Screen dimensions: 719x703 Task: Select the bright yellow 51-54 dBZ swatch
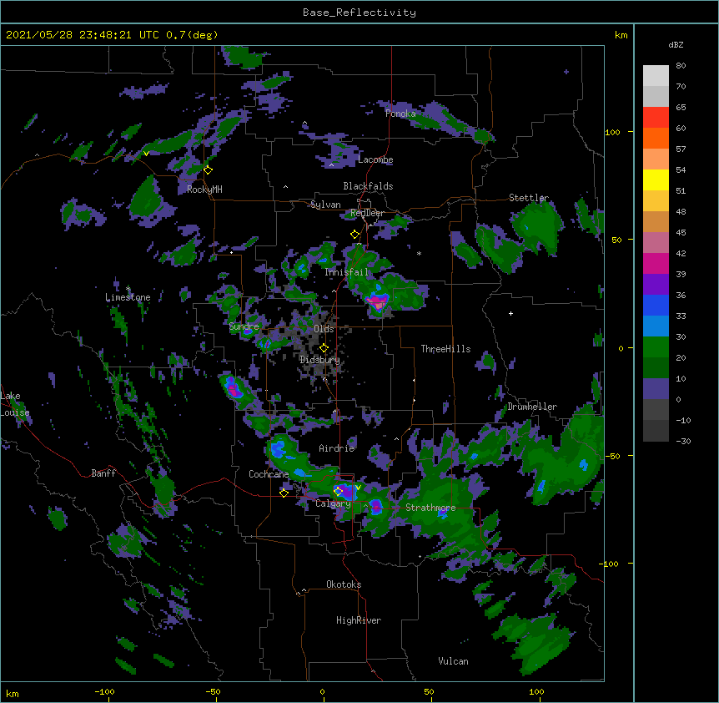656,180
